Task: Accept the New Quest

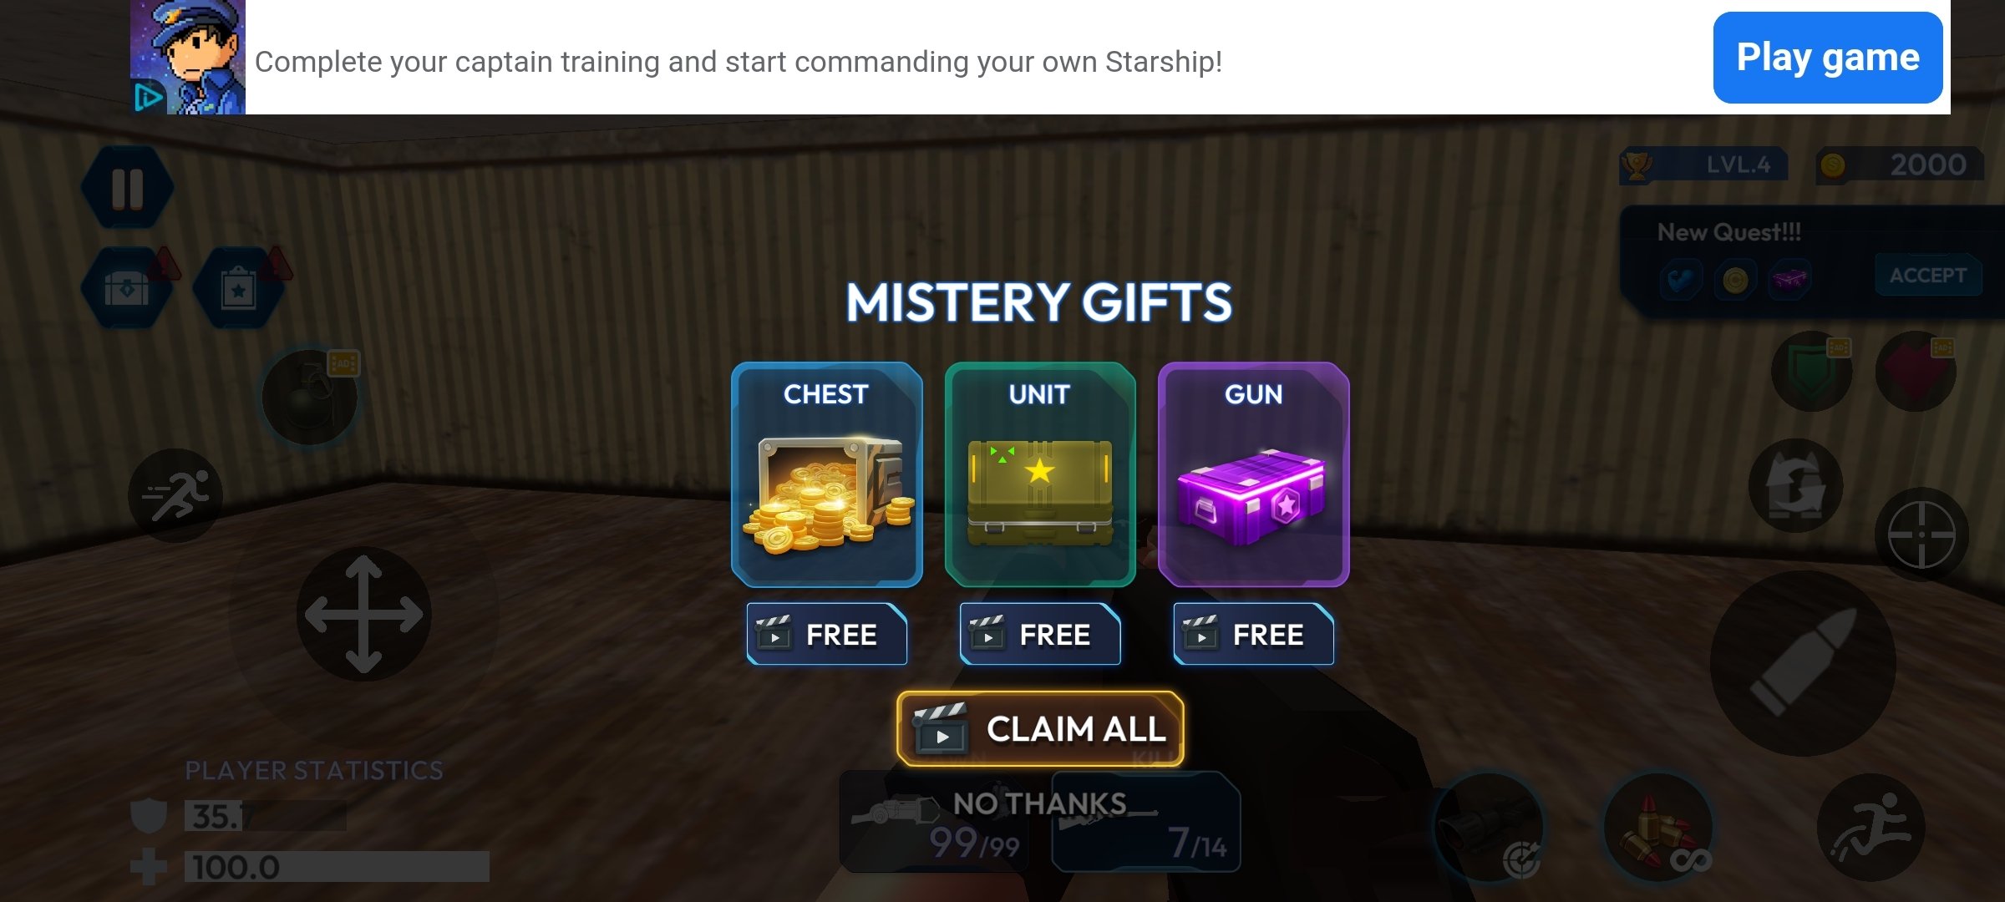Action: coord(1928,275)
